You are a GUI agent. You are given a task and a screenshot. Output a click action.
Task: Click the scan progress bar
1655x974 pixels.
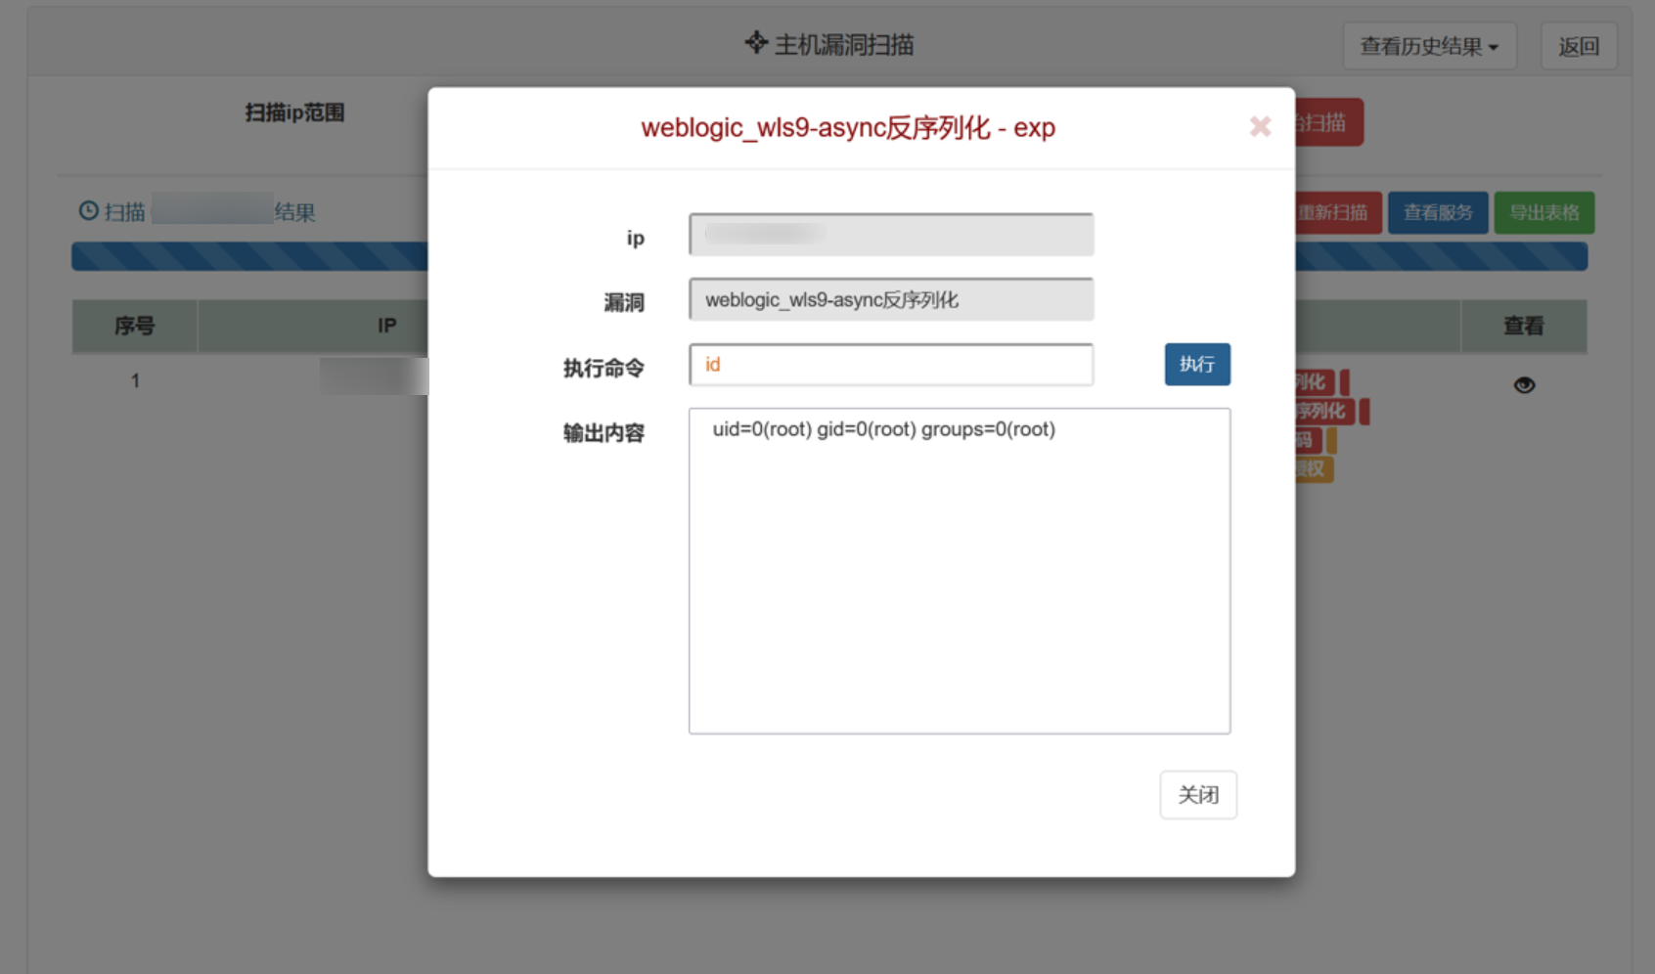coord(829,256)
